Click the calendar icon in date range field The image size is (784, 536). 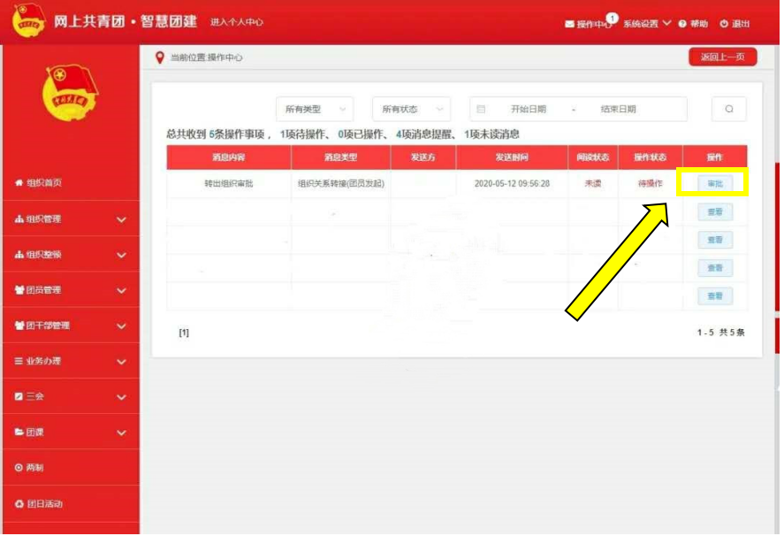click(481, 110)
